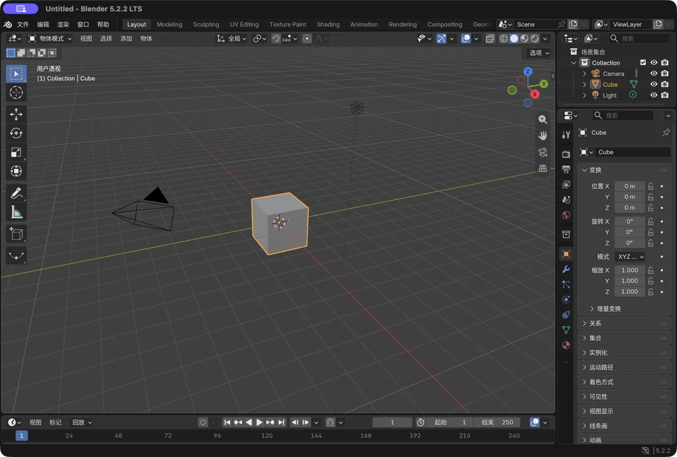Select the Cursor tool in toolbar

pos(16,93)
